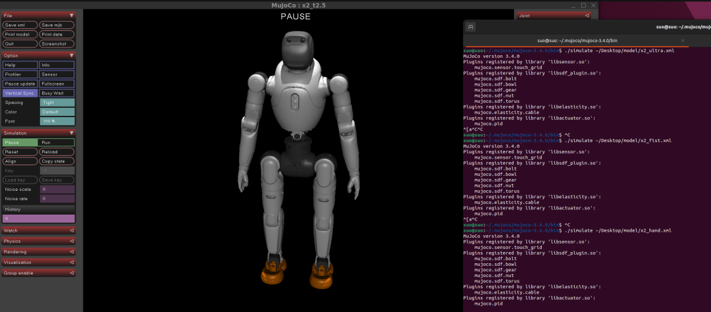Toggle the Fullscreen option

click(57, 84)
